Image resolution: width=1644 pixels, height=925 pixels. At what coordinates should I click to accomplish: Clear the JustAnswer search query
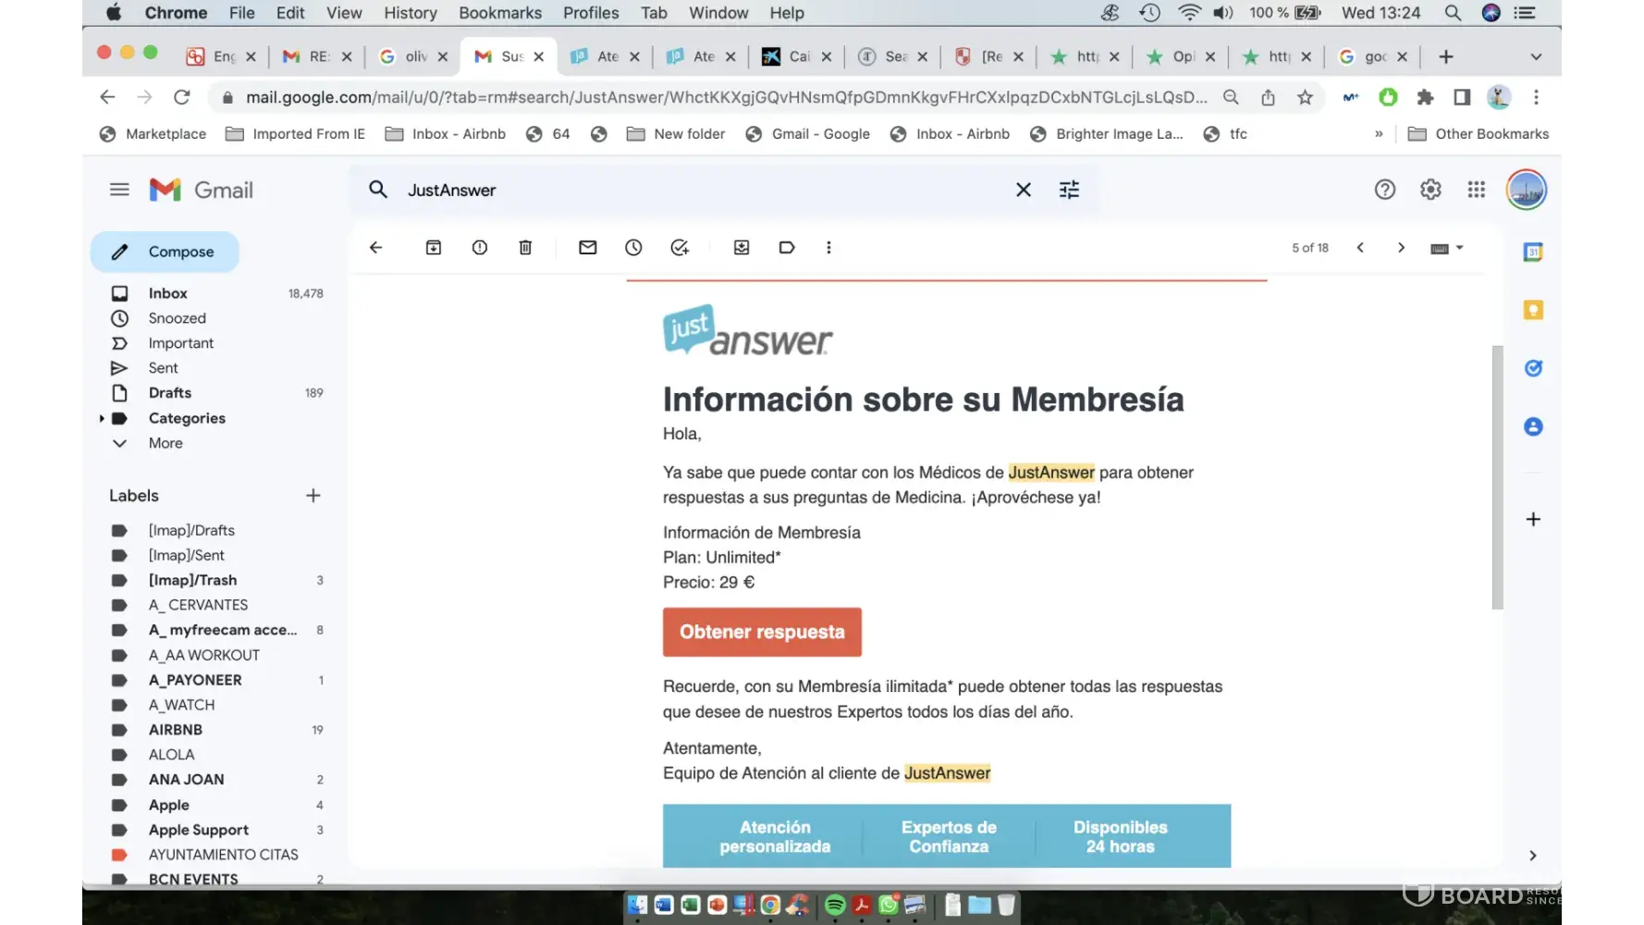click(1024, 190)
